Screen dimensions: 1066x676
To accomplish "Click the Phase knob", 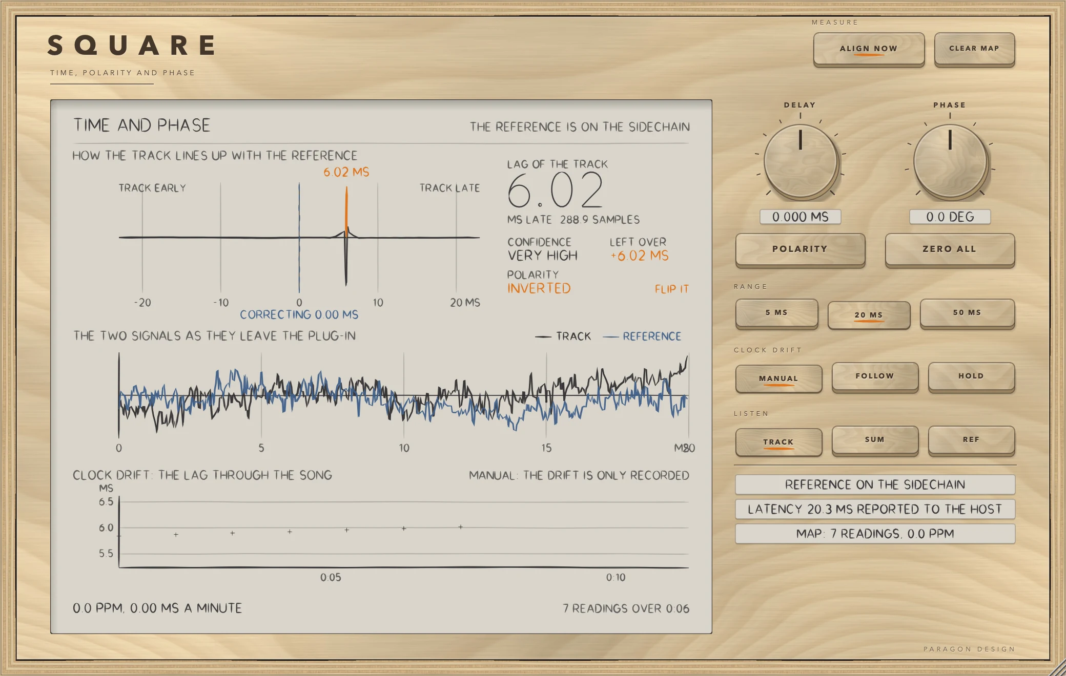I will [950, 161].
